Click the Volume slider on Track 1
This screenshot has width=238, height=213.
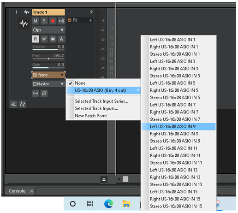point(48,47)
